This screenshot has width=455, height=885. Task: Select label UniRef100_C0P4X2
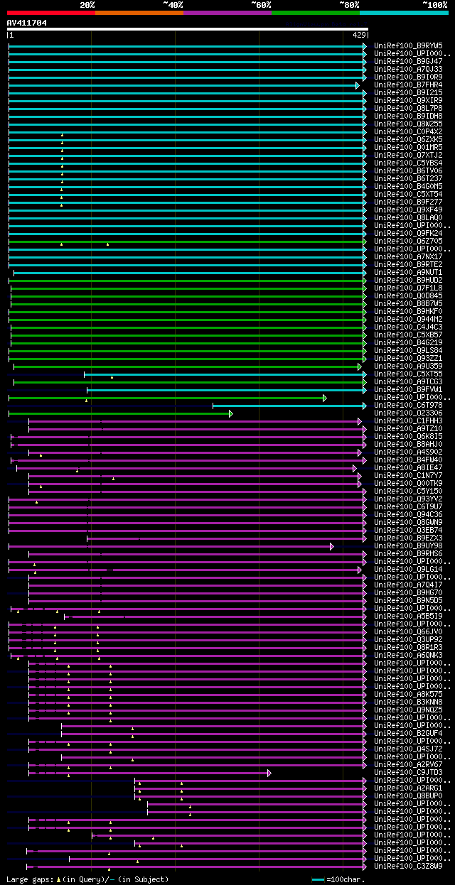(x=408, y=132)
